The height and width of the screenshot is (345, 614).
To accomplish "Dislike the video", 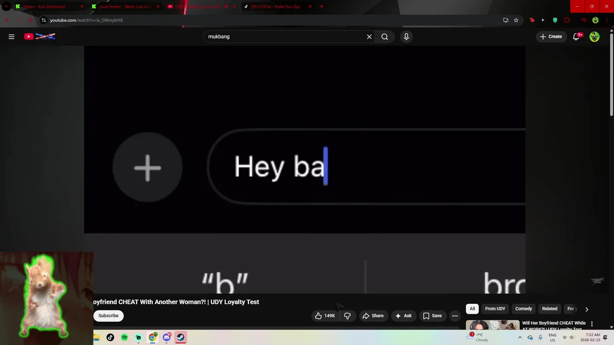I will (347, 316).
